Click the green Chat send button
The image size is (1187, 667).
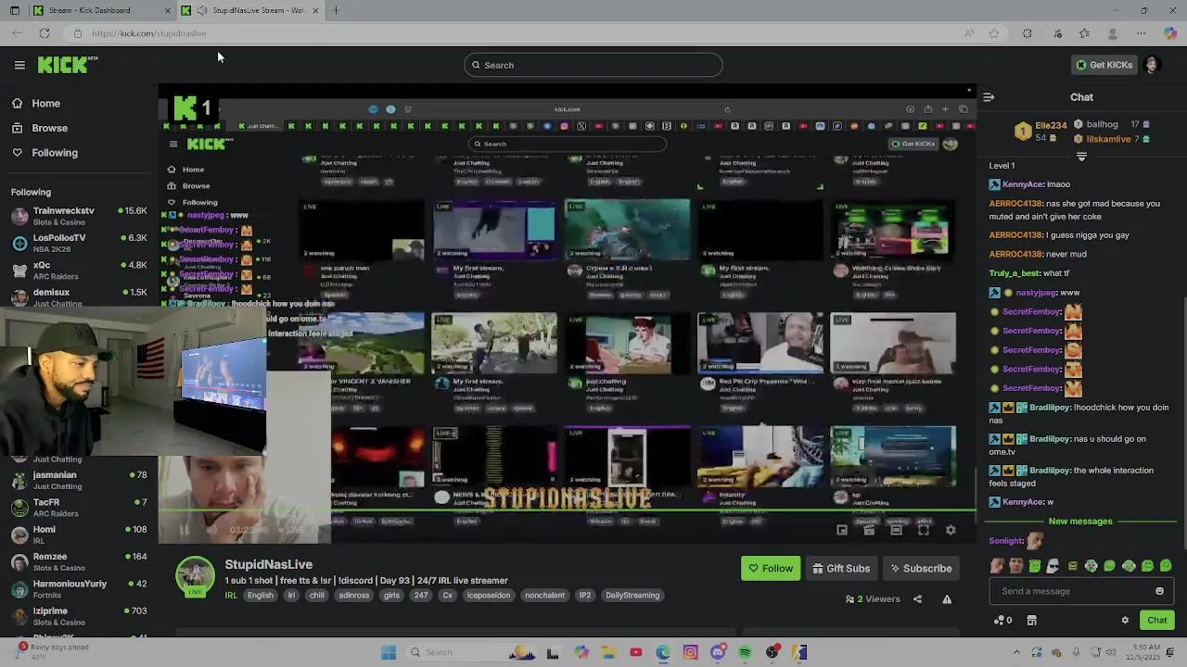[1156, 621]
